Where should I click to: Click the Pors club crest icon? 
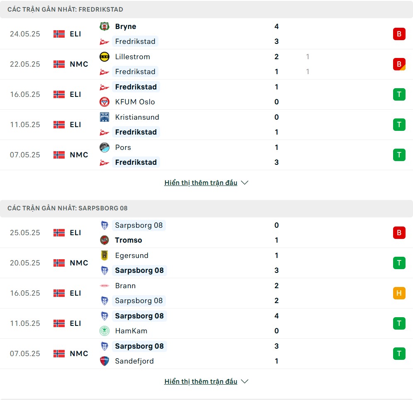click(x=104, y=147)
